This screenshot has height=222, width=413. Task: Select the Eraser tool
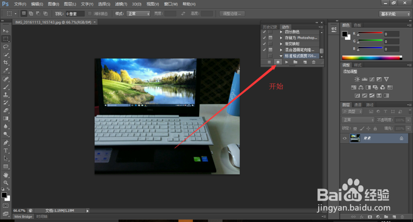5,111
